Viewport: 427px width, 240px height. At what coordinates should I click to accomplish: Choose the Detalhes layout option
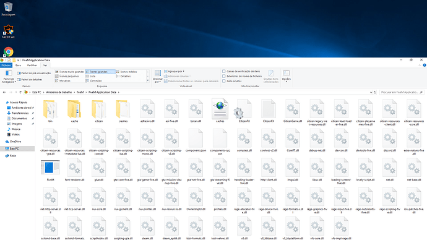tap(126, 76)
